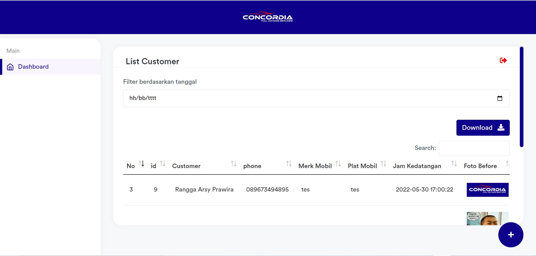Sort table by id column arrows

click(163, 164)
